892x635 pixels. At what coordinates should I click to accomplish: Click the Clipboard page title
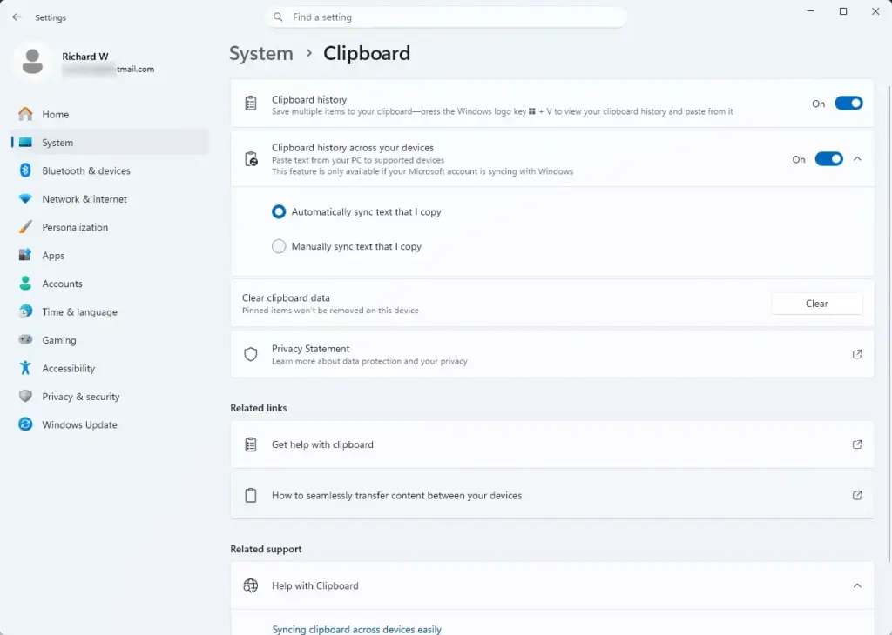(367, 53)
